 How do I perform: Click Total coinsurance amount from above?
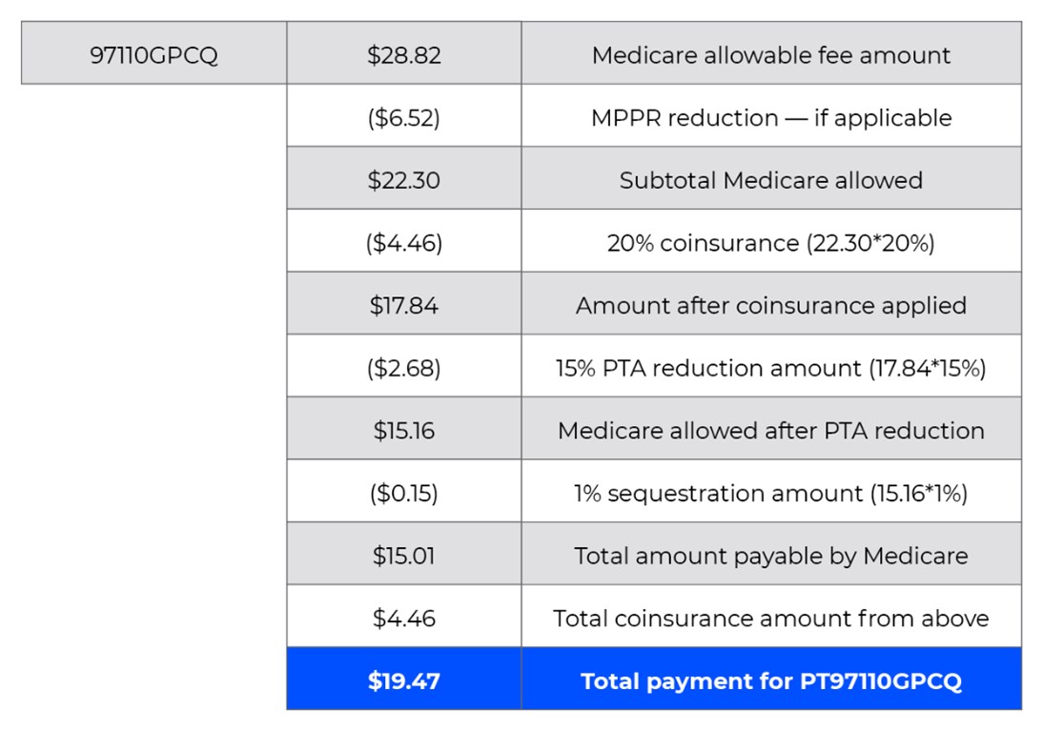[x=770, y=618]
